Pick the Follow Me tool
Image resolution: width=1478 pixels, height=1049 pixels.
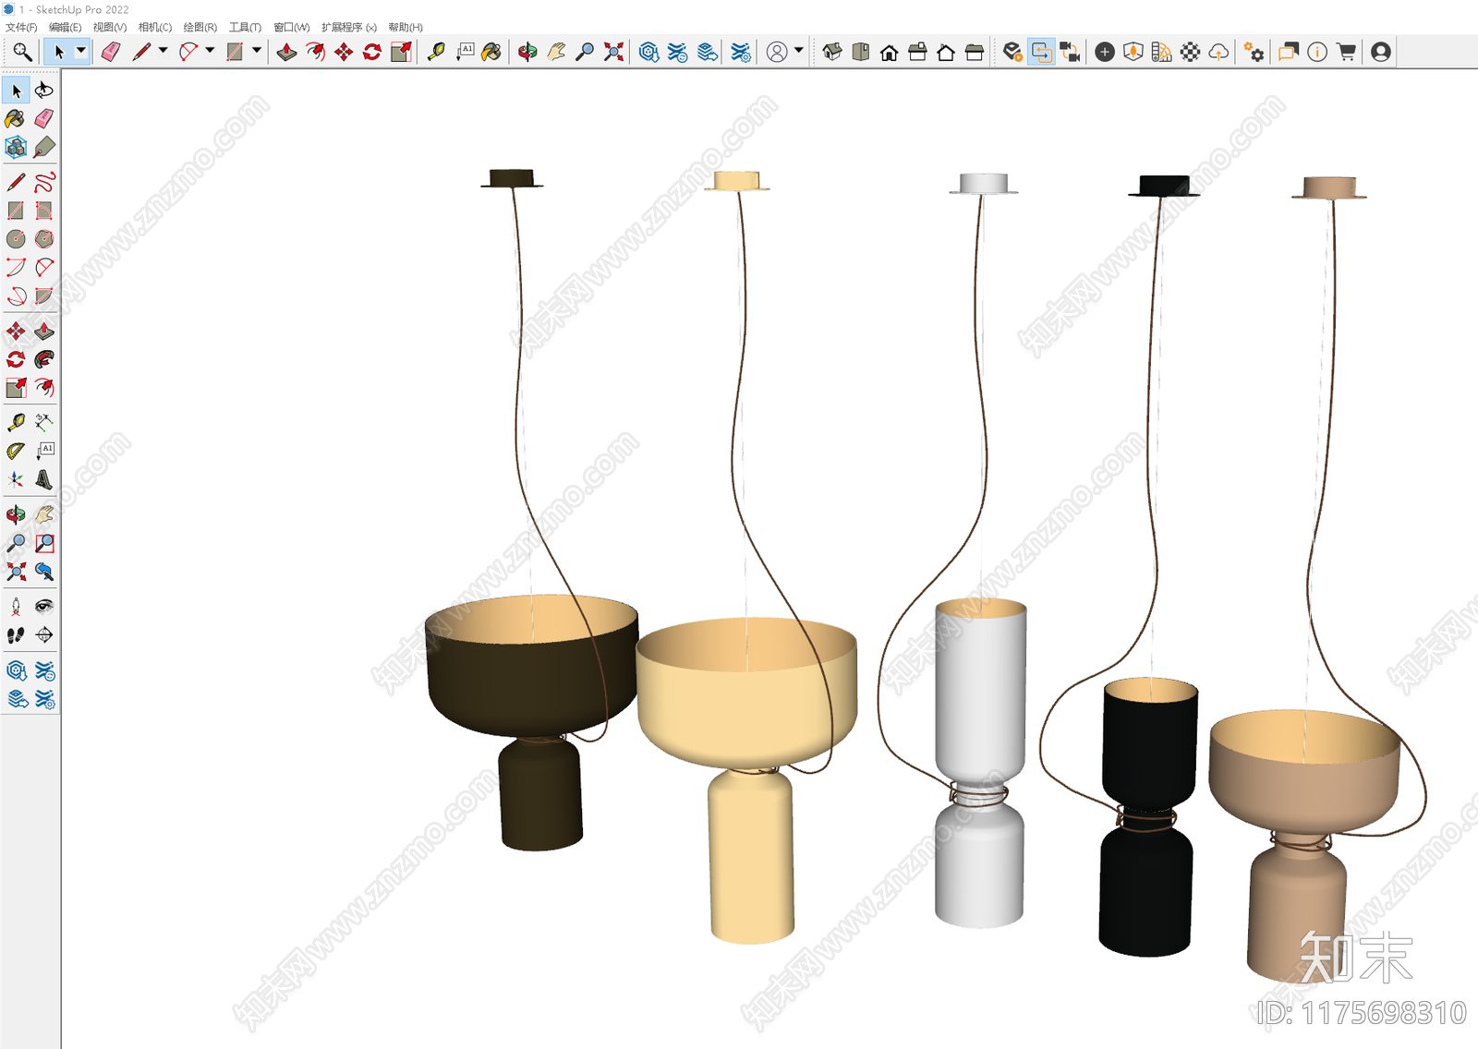coord(44,359)
